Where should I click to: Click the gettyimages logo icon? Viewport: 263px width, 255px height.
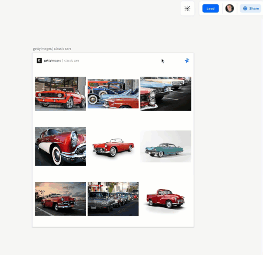click(39, 60)
